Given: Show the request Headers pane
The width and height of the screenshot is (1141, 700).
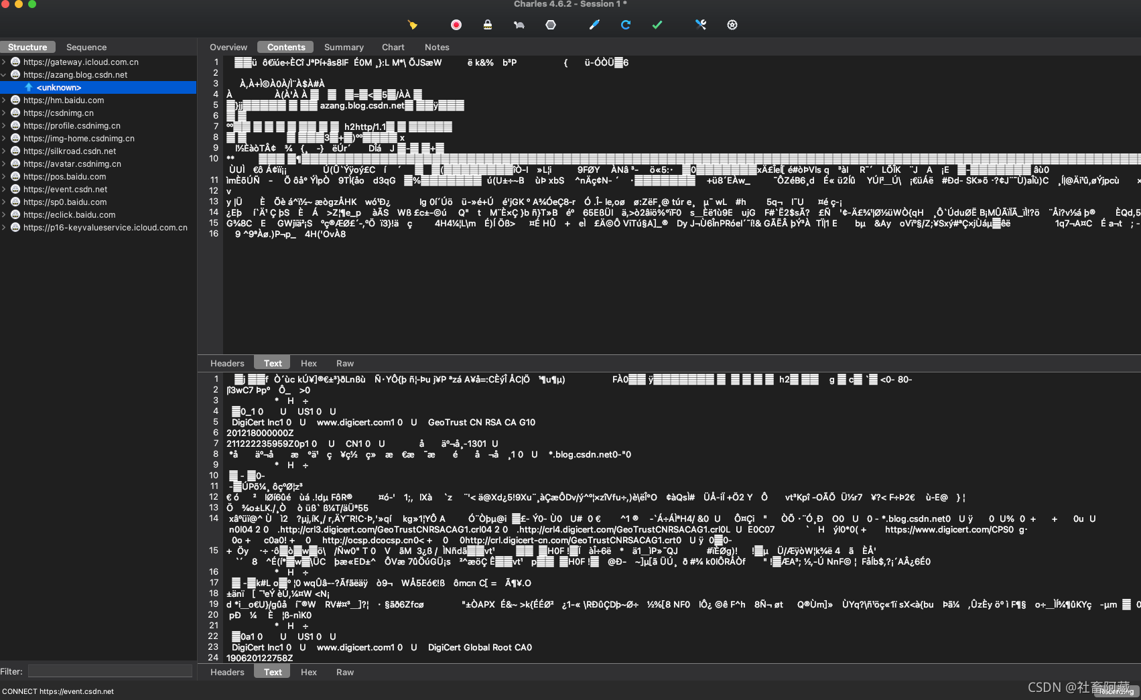Looking at the screenshot, I should tap(227, 363).
